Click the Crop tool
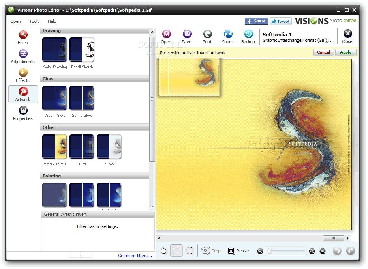 coord(211,251)
